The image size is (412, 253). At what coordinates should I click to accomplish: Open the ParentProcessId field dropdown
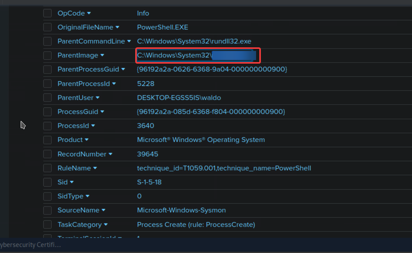pyautogui.click(x=114, y=84)
